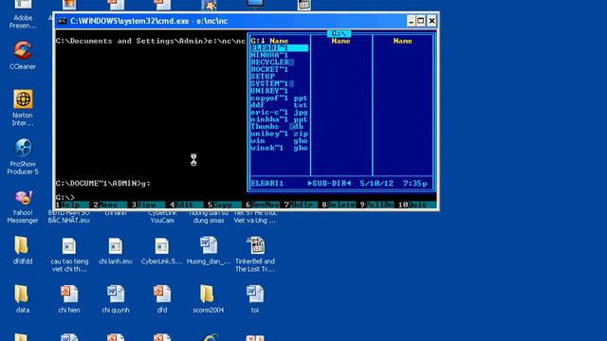The height and width of the screenshot is (341, 607).
Task: Click the cmd.exe title bar system icon
Action: point(62,21)
